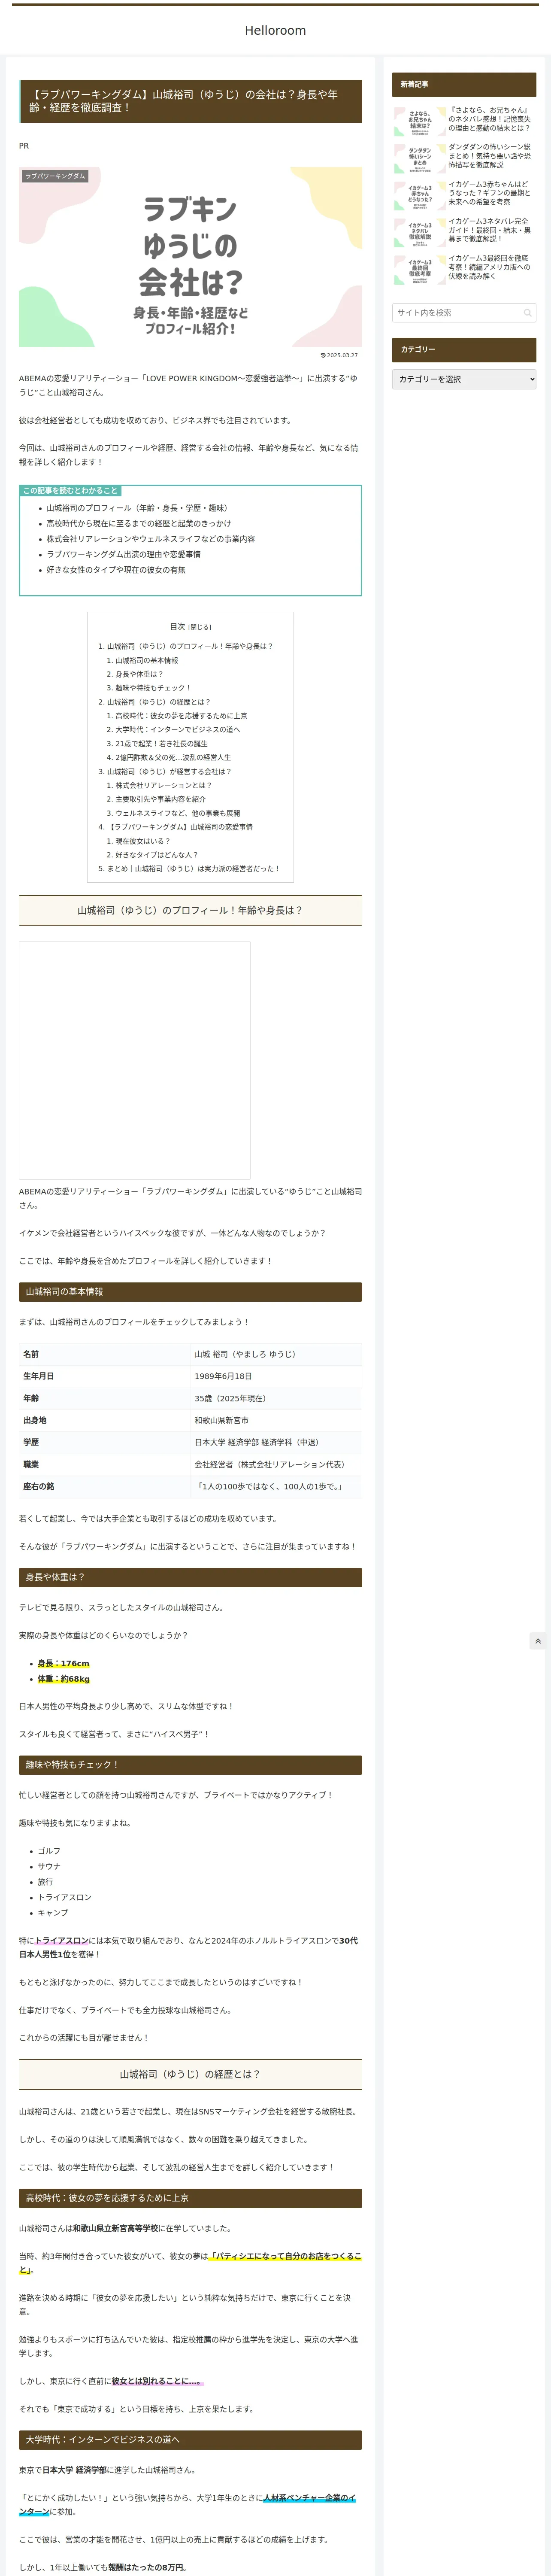Open ダンダダンの怖いシーン総まとめ article link
The height and width of the screenshot is (2576, 551).
490,156
